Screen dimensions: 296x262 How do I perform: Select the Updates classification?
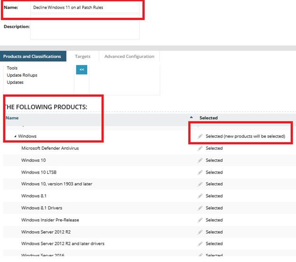pyautogui.click(x=15, y=82)
